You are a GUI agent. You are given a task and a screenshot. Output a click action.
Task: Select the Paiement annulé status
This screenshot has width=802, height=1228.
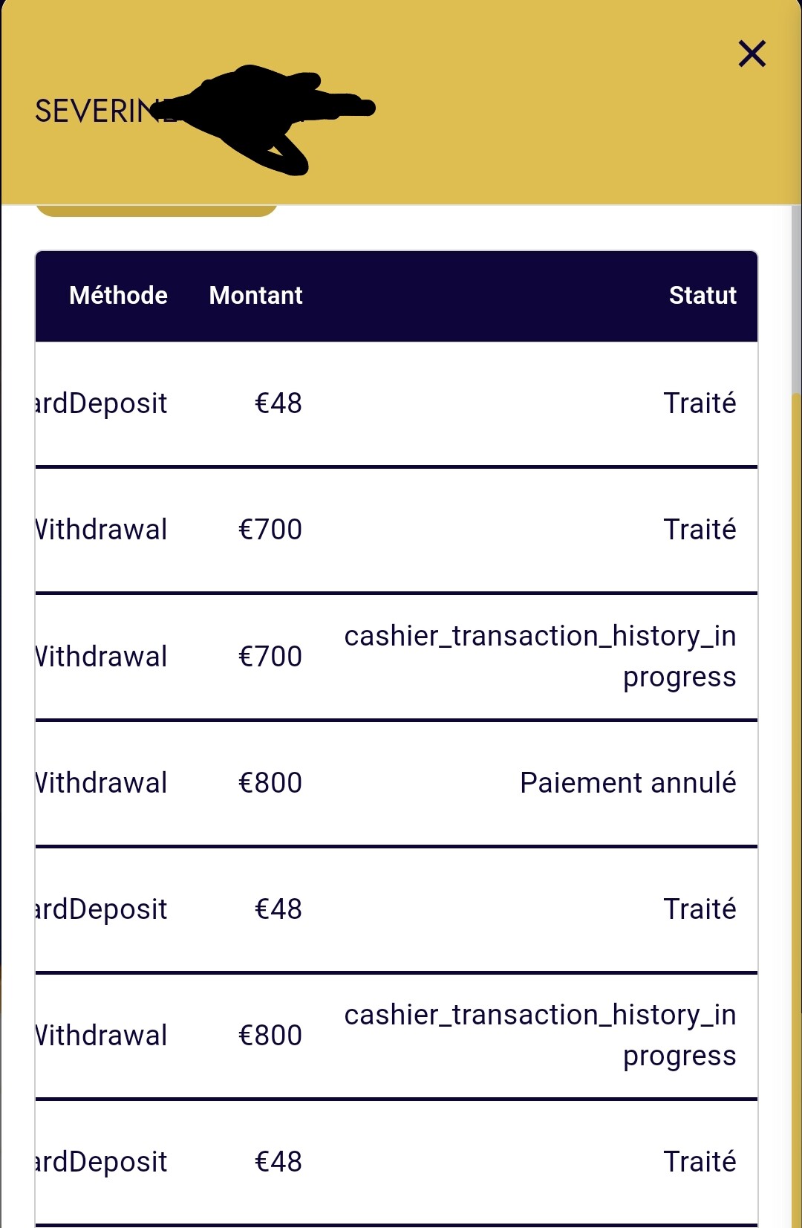(627, 783)
